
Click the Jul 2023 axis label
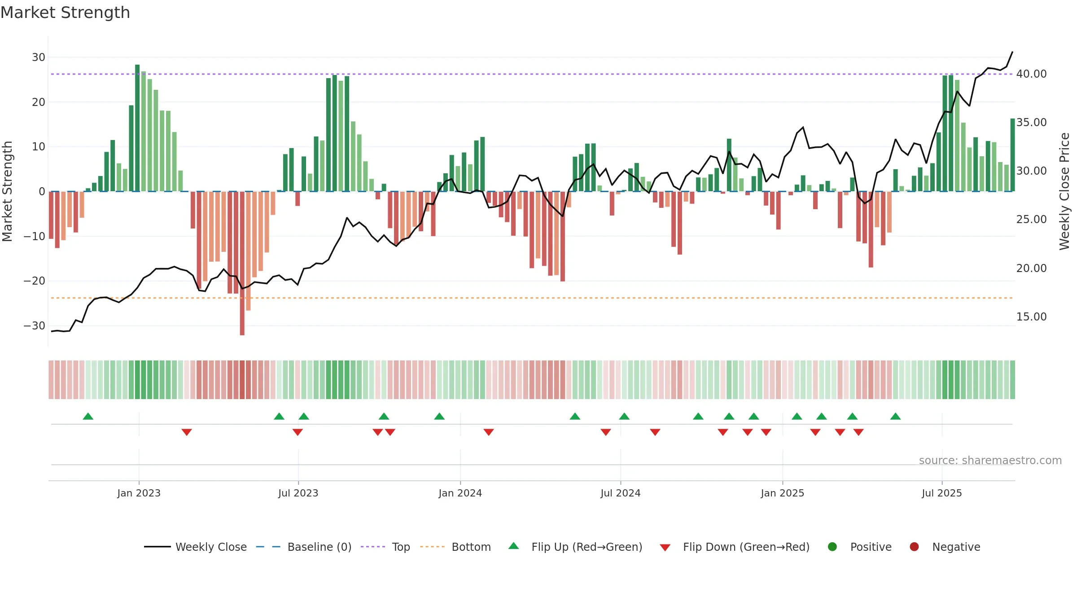[298, 493]
